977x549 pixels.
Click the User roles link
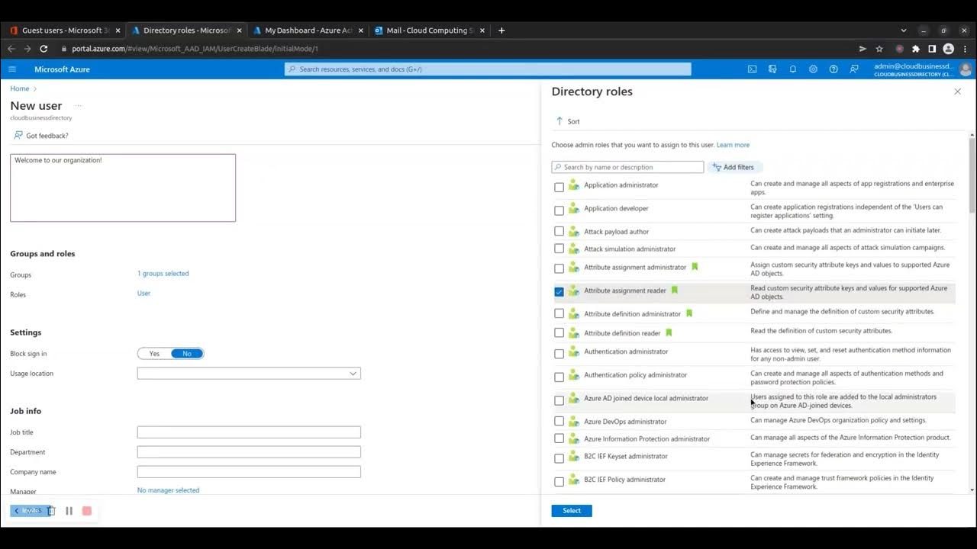pyautogui.click(x=143, y=294)
